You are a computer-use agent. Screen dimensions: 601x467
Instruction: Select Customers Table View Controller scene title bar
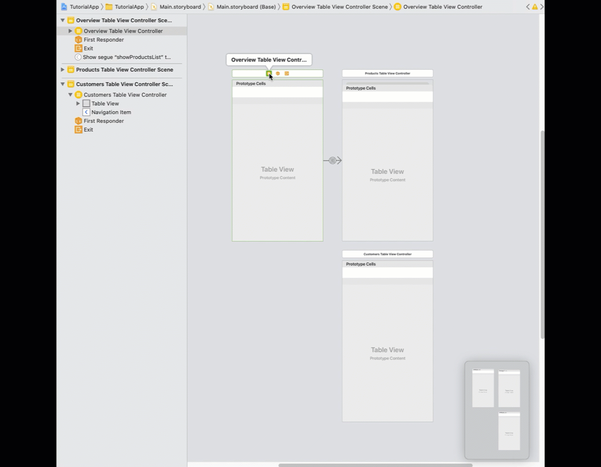[388, 254]
